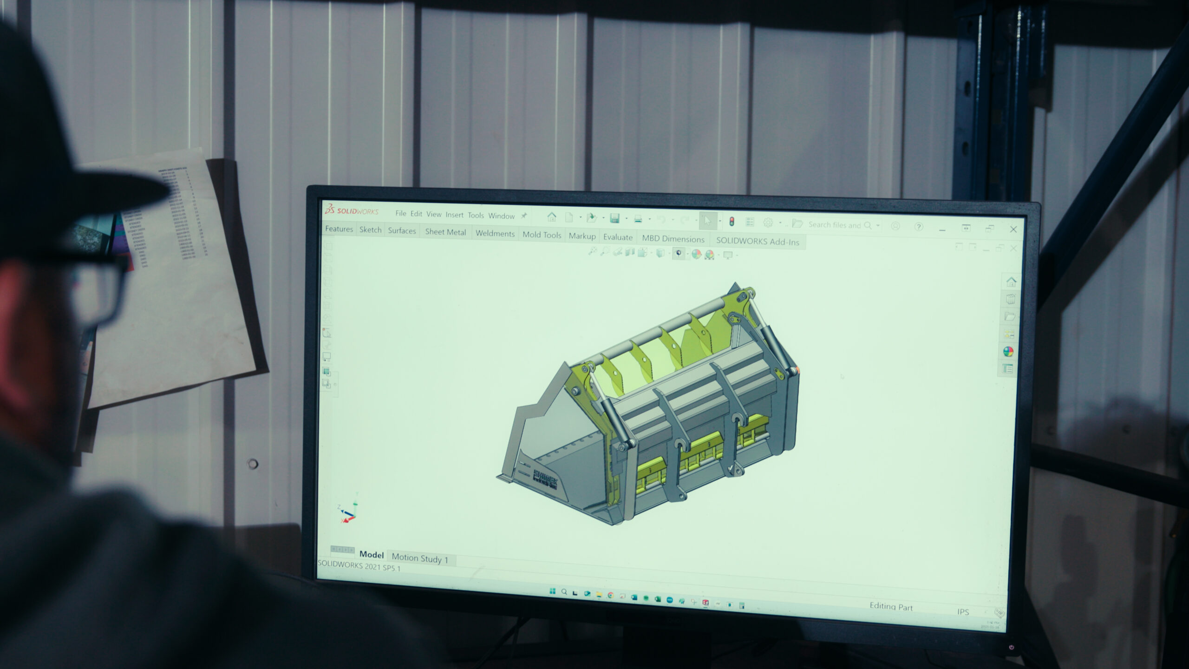This screenshot has width=1189, height=669.
Task: Click the IPS unit system in status bar
Action: coord(963,611)
